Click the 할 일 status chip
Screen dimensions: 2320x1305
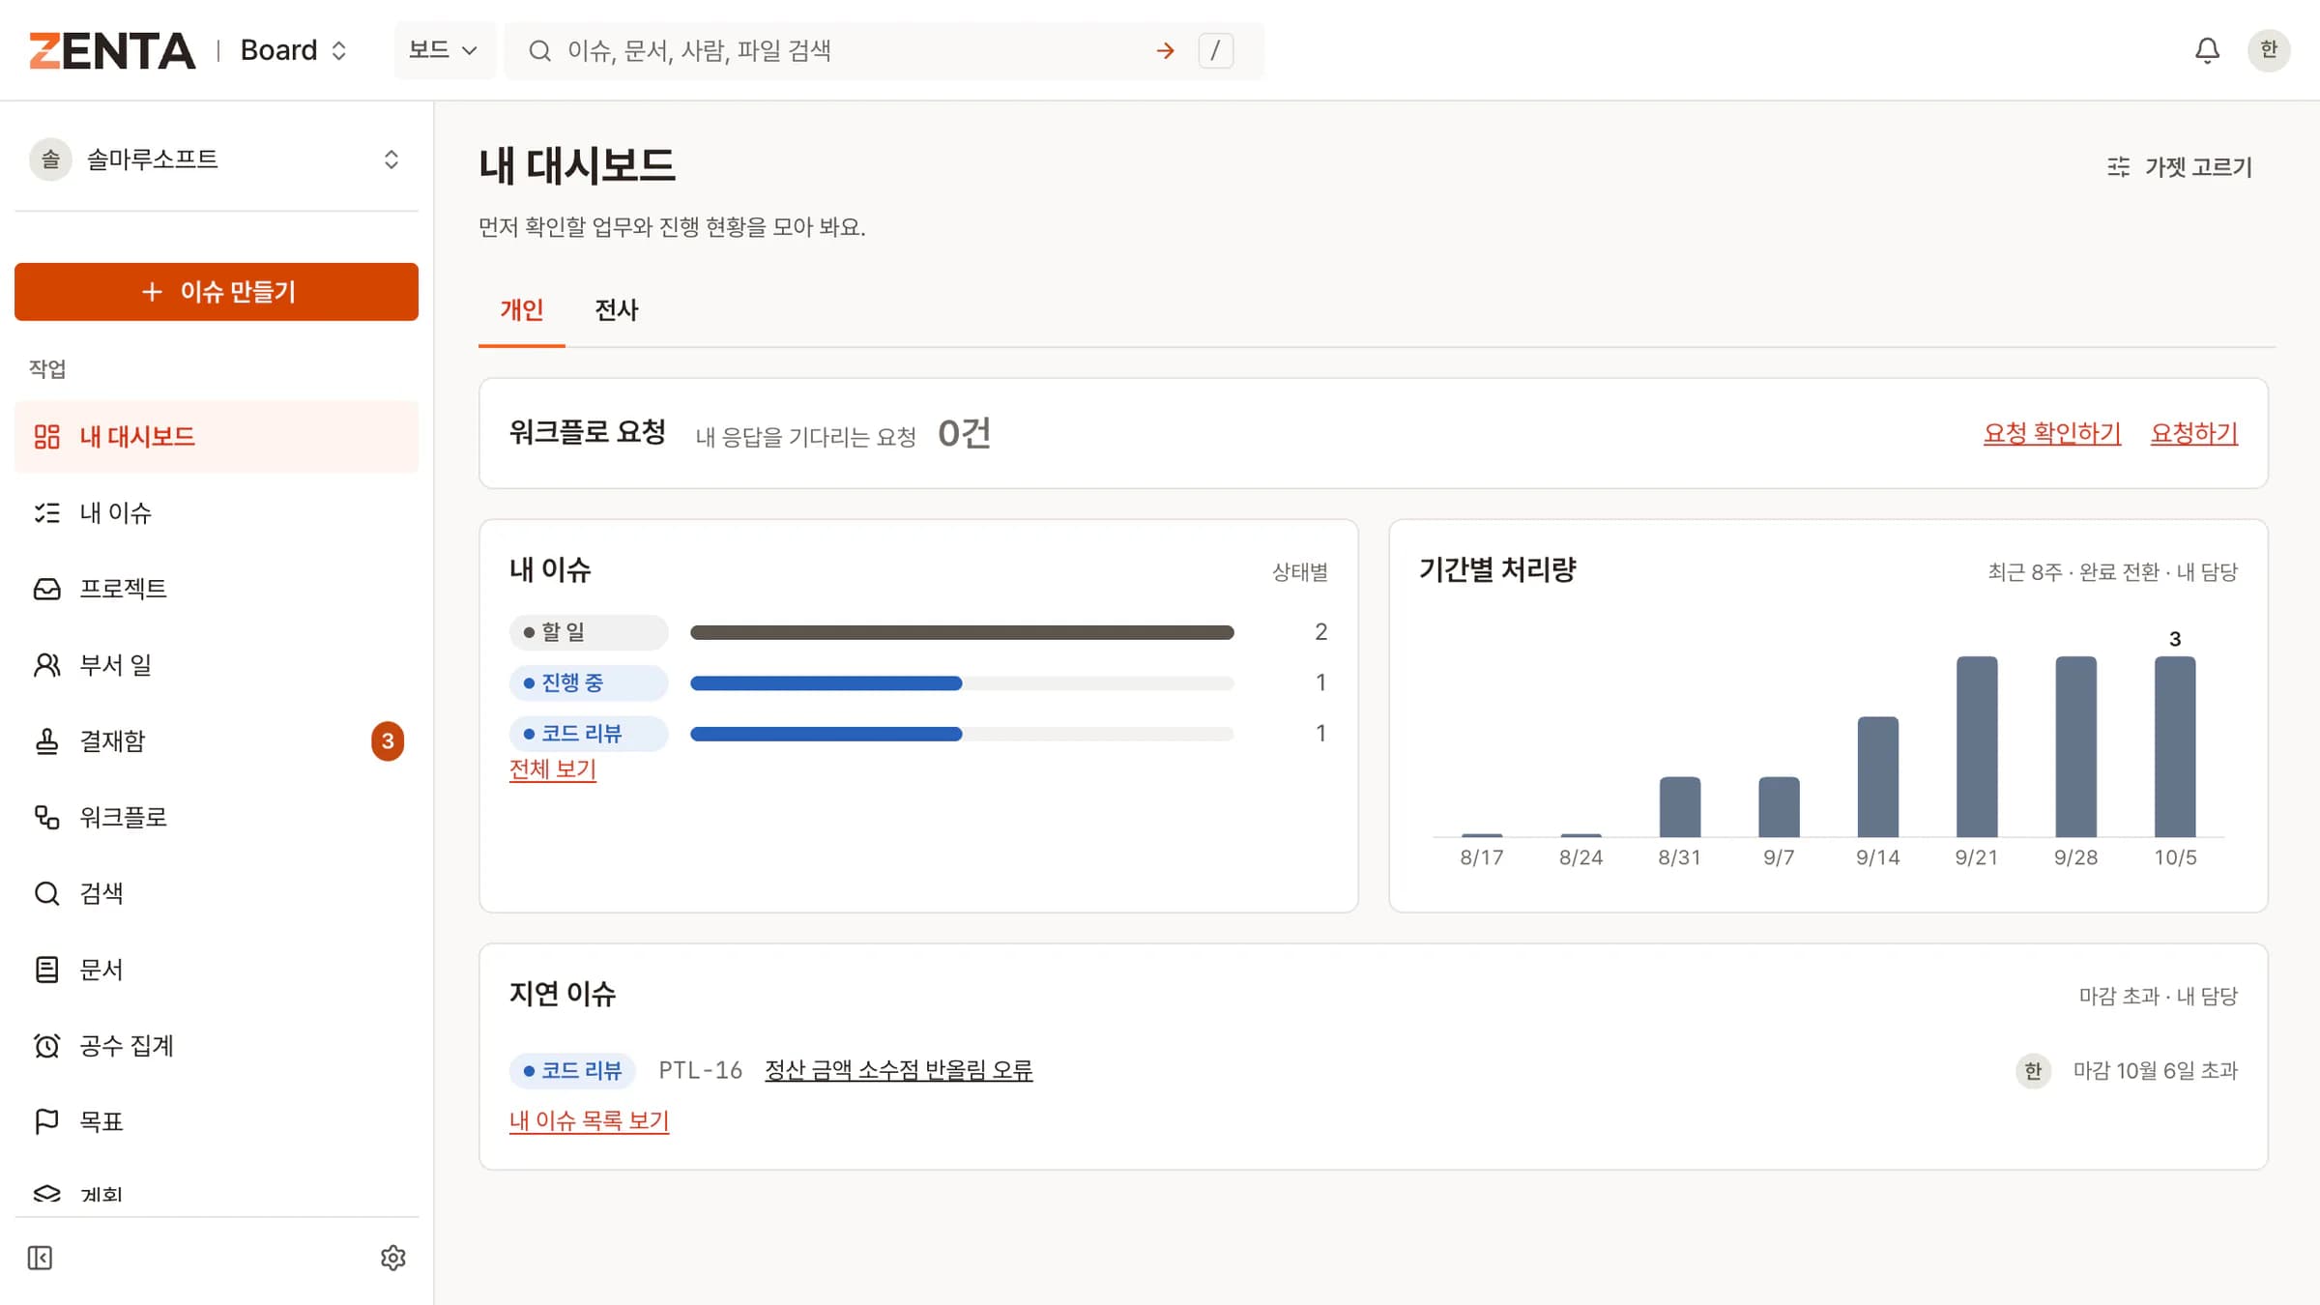coord(589,632)
